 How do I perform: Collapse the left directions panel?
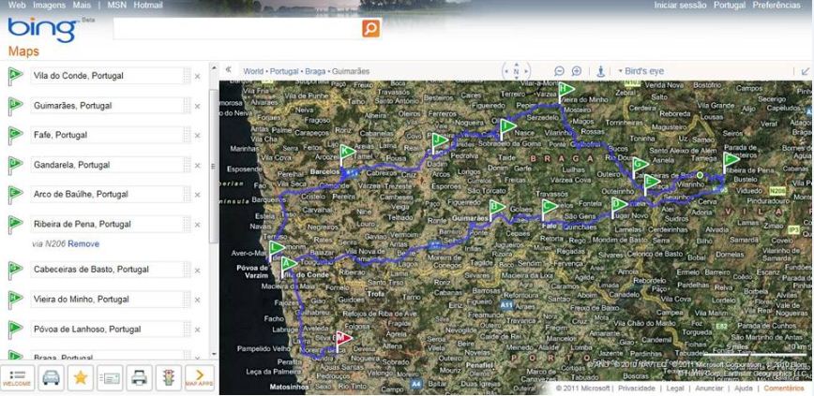point(228,70)
